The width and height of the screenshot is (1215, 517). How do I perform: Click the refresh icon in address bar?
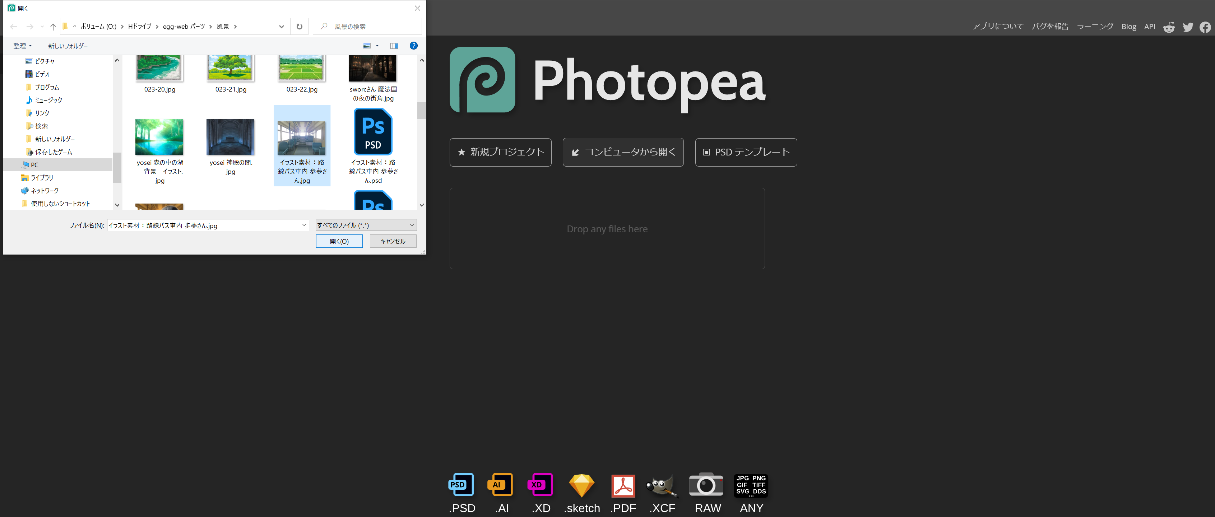(299, 27)
